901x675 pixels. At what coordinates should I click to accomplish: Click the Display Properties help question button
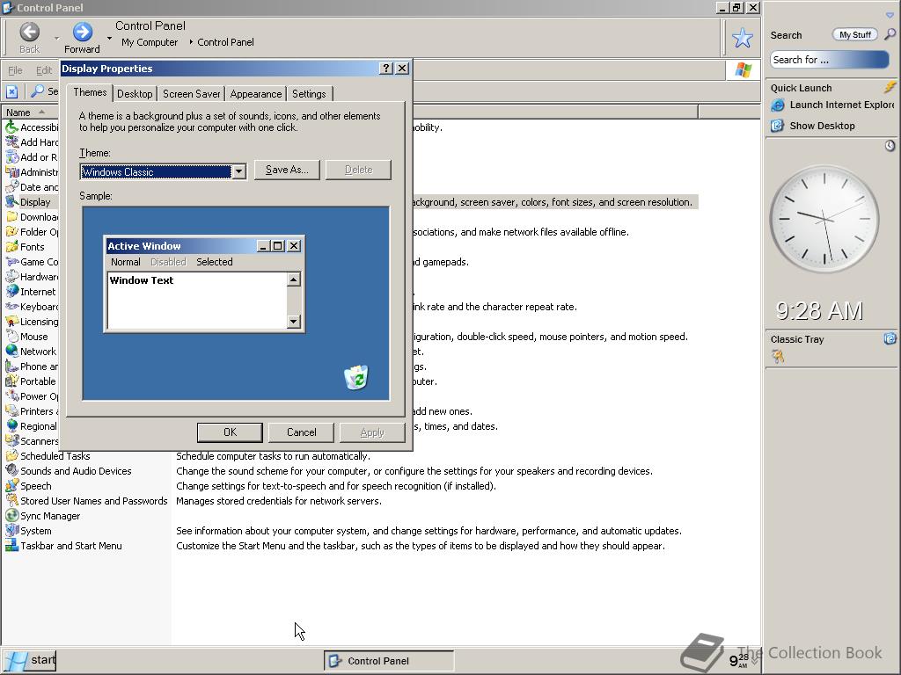coord(386,69)
